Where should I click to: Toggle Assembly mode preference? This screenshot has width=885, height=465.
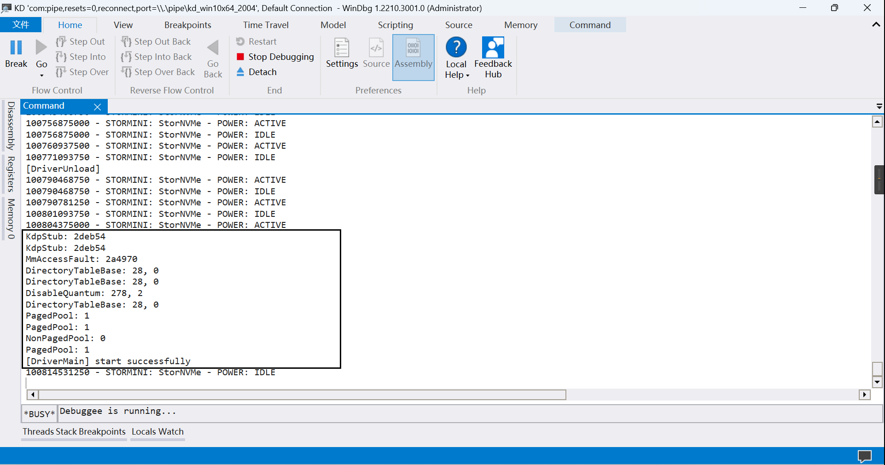coord(413,58)
